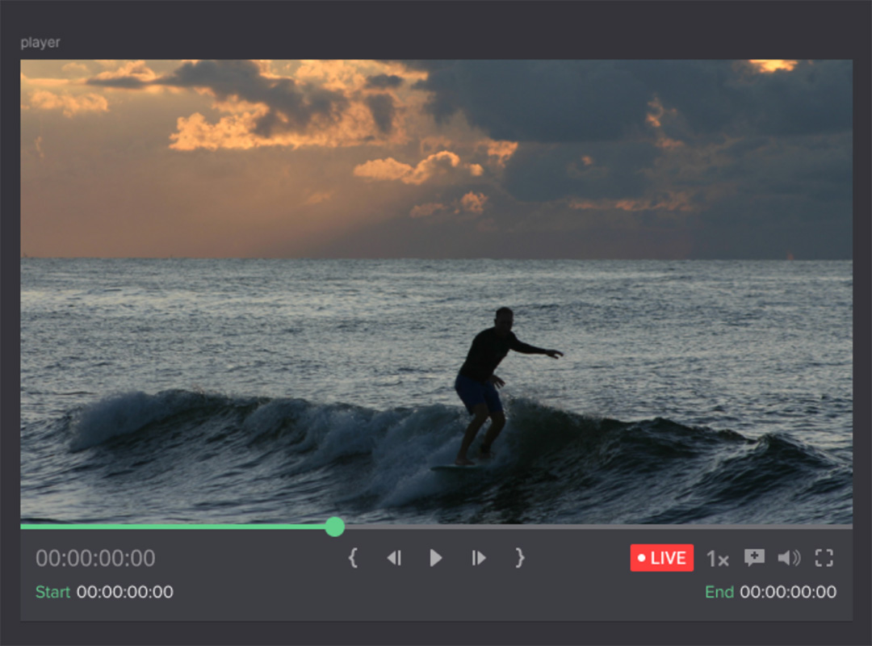Step forward one frame
This screenshot has height=646, width=872.
tap(479, 558)
